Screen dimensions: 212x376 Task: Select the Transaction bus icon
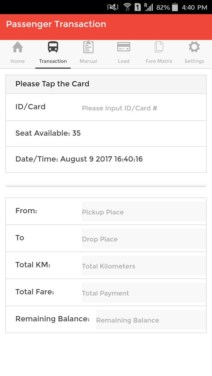(x=53, y=47)
